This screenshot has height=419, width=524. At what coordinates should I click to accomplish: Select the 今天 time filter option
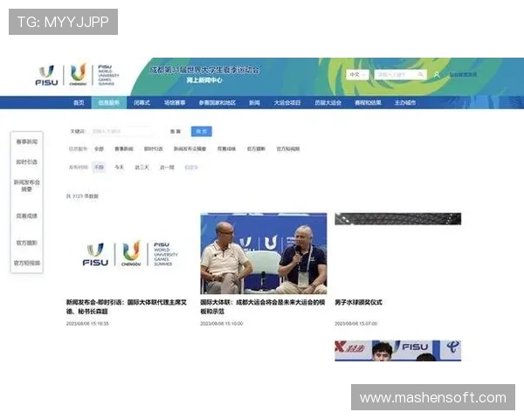(x=120, y=166)
